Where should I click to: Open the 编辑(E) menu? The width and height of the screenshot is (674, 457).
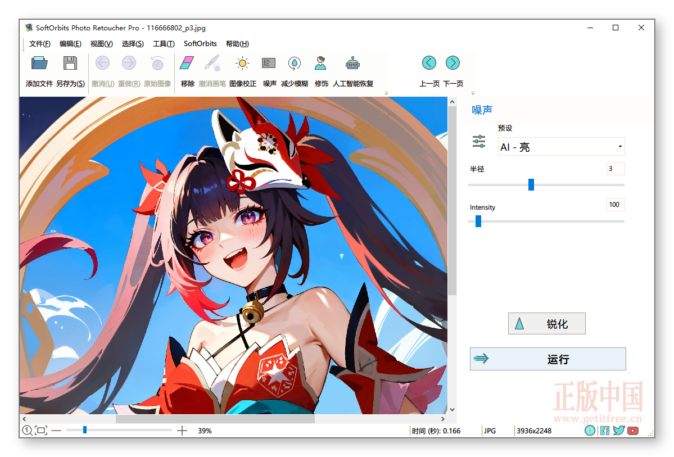pyautogui.click(x=70, y=43)
